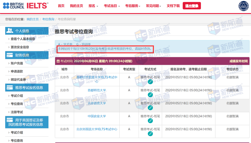Viewport: 251px width, 143px height.
Task: Open 考试介绍 under 雅思考试报名信息
Action: 17,96
